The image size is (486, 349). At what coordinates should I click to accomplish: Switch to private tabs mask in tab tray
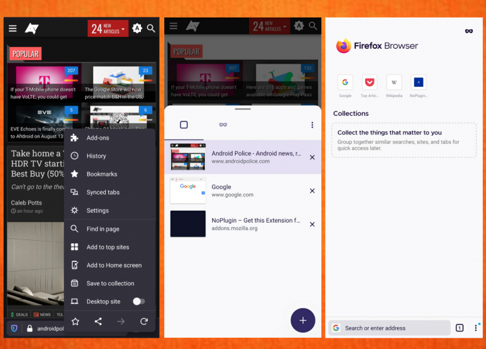click(x=223, y=124)
